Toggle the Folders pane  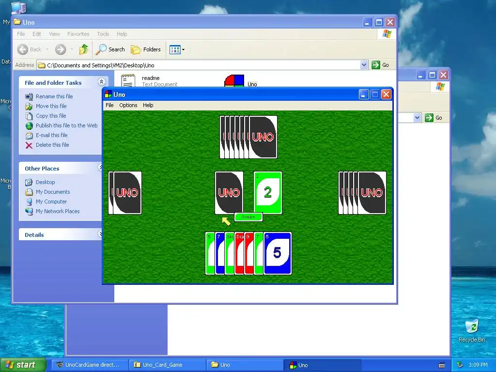(x=146, y=49)
